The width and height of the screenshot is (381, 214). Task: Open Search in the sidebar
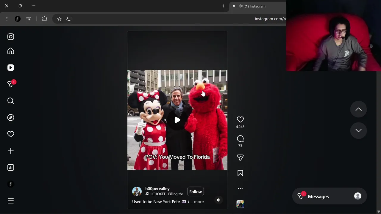(11, 101)
